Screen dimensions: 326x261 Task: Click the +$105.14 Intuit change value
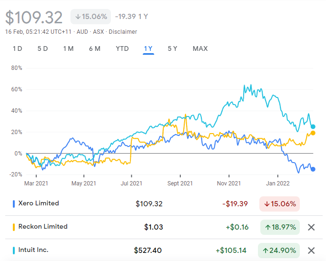[x=231, y=251]
